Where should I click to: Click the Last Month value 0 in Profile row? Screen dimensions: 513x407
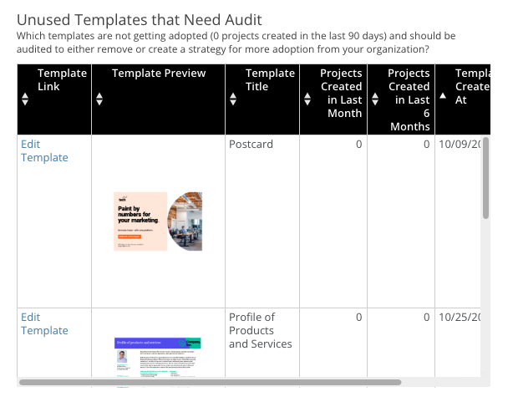point(358,318)
